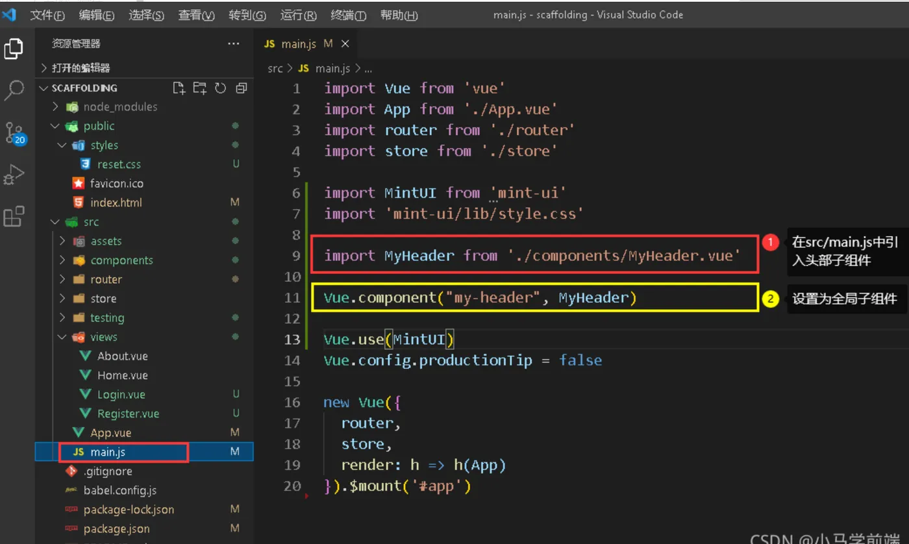Open the Search activity bar icon
The image size is (909, 544).
[x=14, y=90]
